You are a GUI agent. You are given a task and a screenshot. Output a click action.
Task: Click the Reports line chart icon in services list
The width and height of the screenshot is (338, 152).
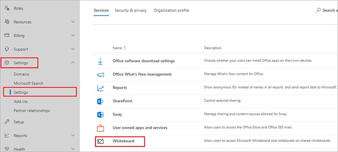[x=101, y=88]
